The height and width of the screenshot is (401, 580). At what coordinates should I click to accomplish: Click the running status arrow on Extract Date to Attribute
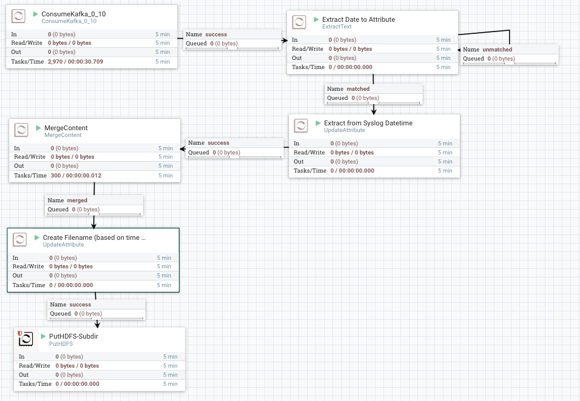[x=316, y=19]
